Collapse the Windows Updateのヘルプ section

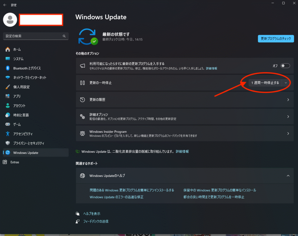(x=288, y=176)
